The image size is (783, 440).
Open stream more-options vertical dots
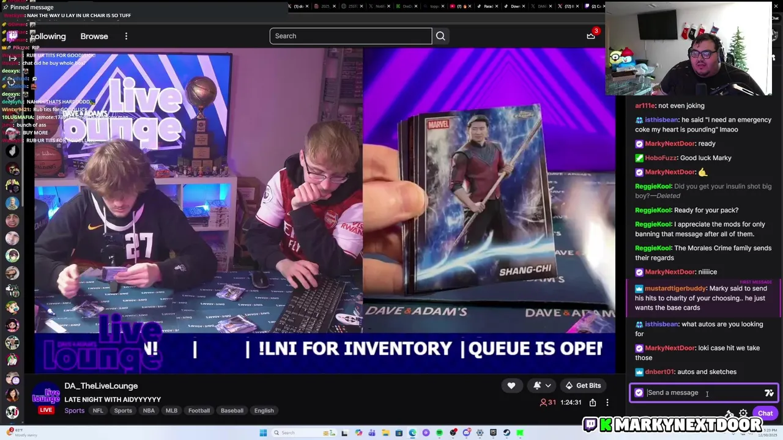tap(607, 403)
